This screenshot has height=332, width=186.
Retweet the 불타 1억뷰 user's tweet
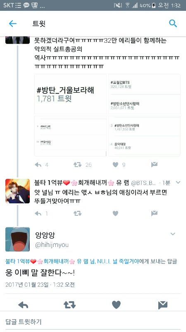tap(77, 213)
